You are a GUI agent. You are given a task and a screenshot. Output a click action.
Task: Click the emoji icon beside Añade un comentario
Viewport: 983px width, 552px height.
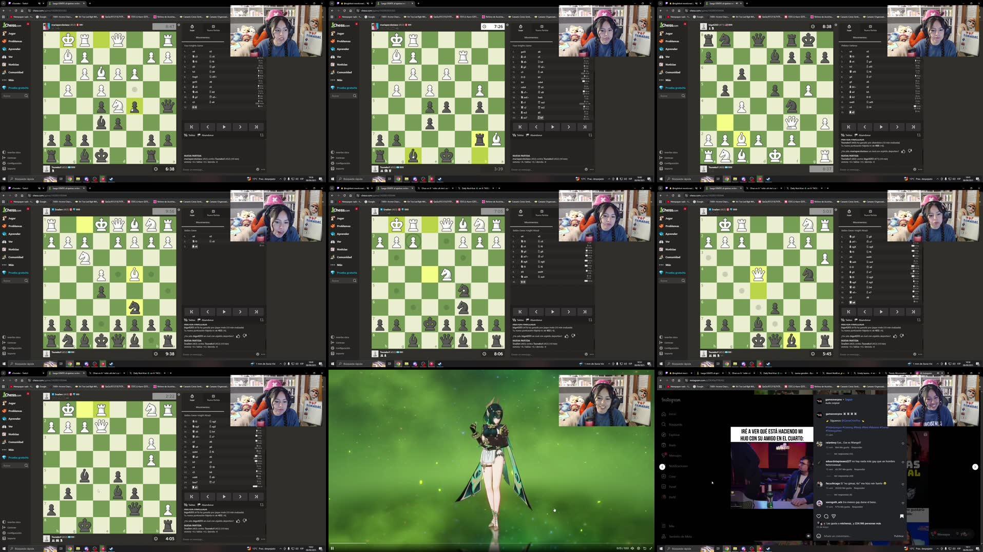(x=819, y=536)
